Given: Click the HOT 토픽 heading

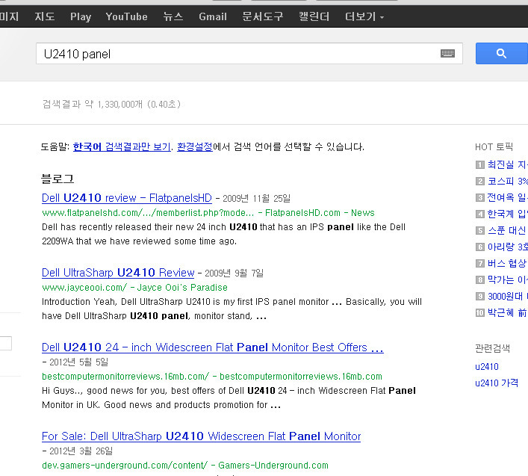Looking at the screenshot, I should [x=494, y=147].
